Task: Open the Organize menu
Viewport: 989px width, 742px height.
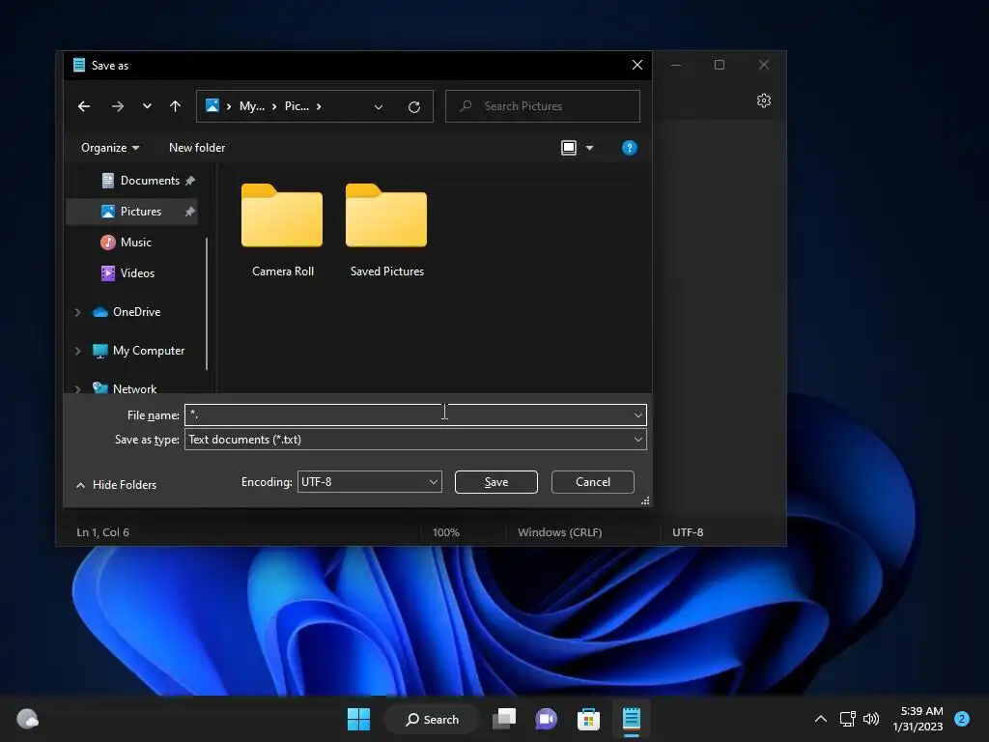Action: click(110, 148)
